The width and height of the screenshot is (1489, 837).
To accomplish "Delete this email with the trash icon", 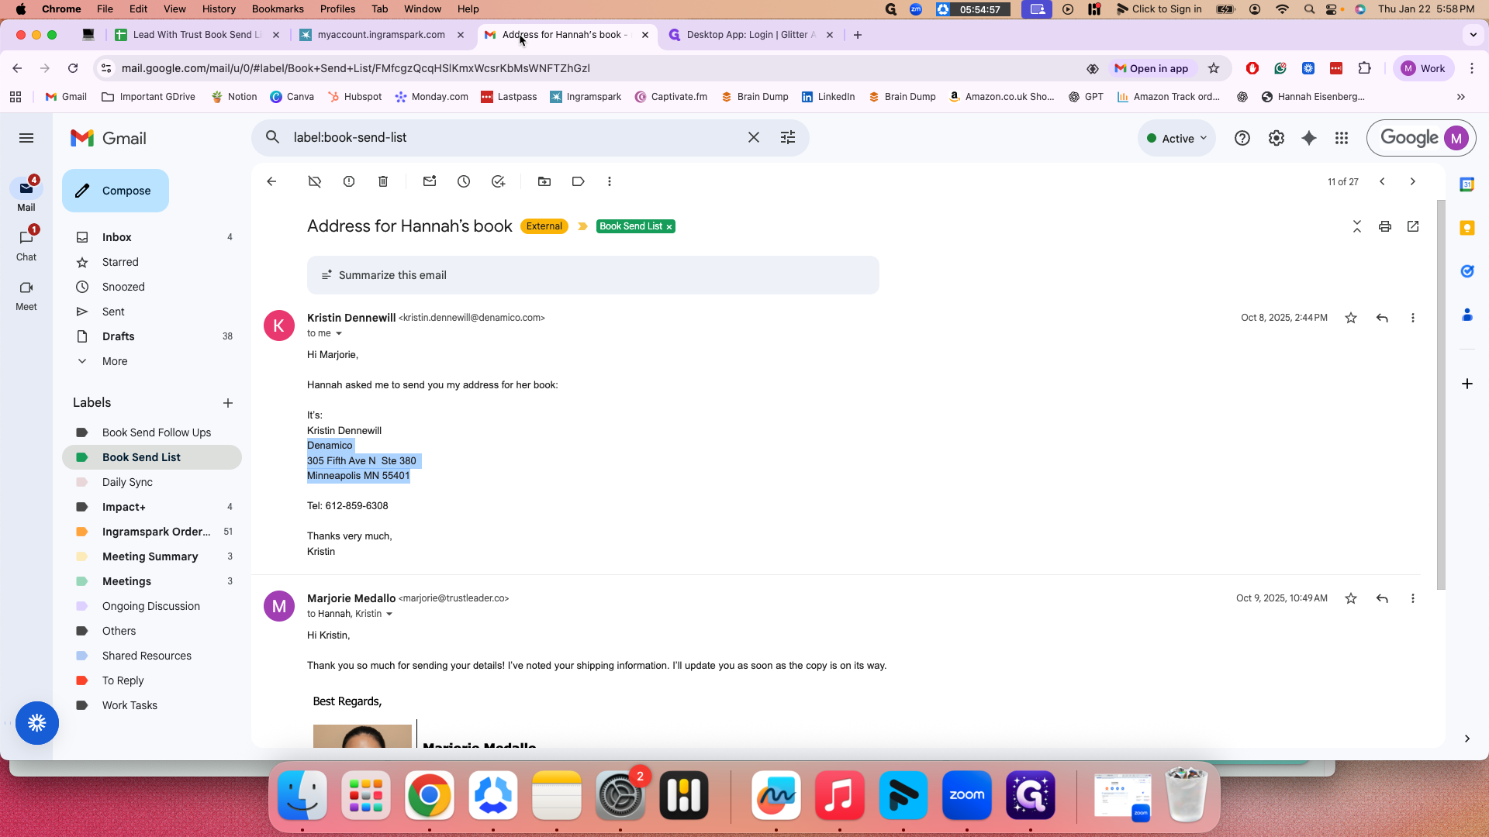I will pos(383,181).
